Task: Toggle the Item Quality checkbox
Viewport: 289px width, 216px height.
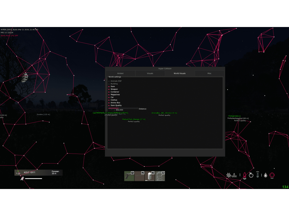Action: [109, 106]
